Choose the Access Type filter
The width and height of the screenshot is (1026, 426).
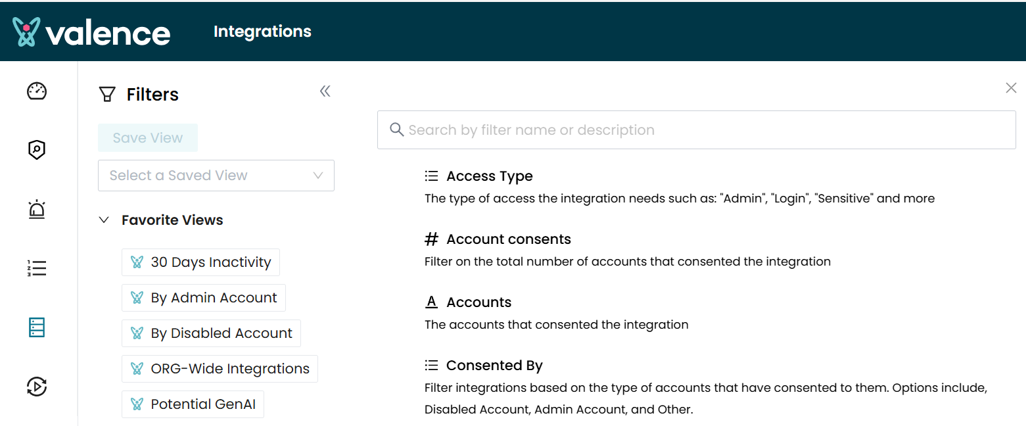(489, 176)
